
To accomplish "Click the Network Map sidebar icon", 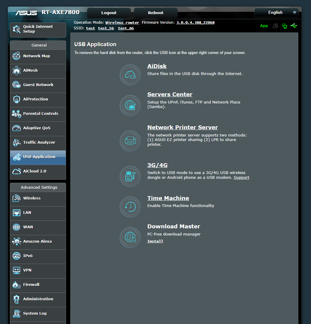I will (x=17, y=56).
